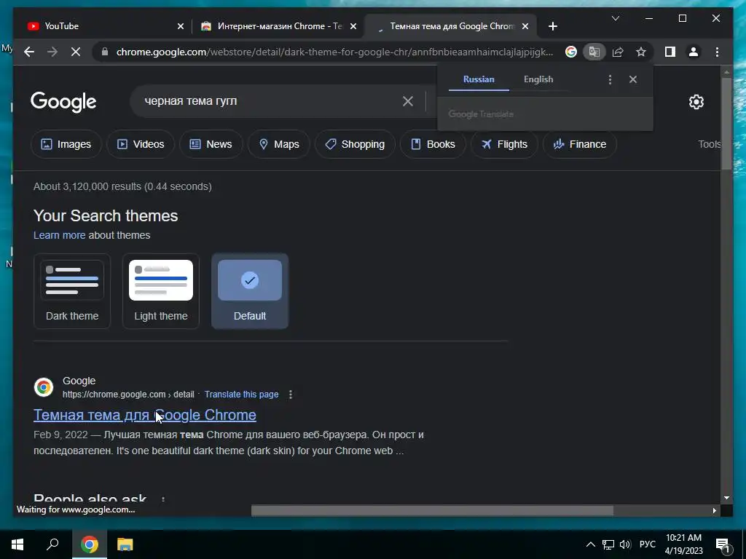Image resolution: width=746 pixels, height=559 pixels.
Task: Open translate popup options three-dot menu
Action: [610, 80]
